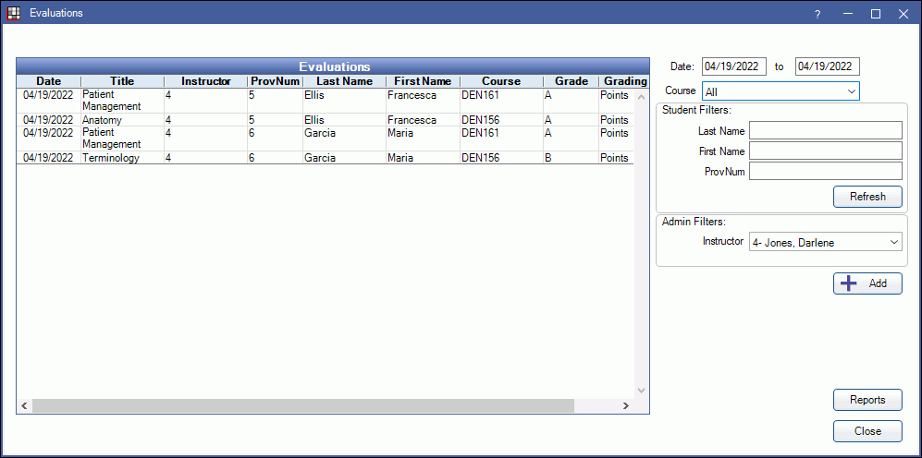Click the vertical scrollbar up arrow

[642, 96]
